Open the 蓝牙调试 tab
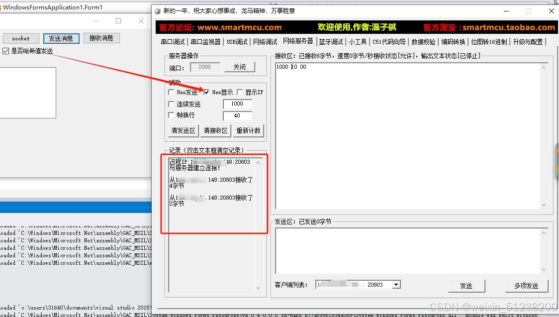Image resolution: width=559 pixels, height=317 pixels. tap(331, 42)
